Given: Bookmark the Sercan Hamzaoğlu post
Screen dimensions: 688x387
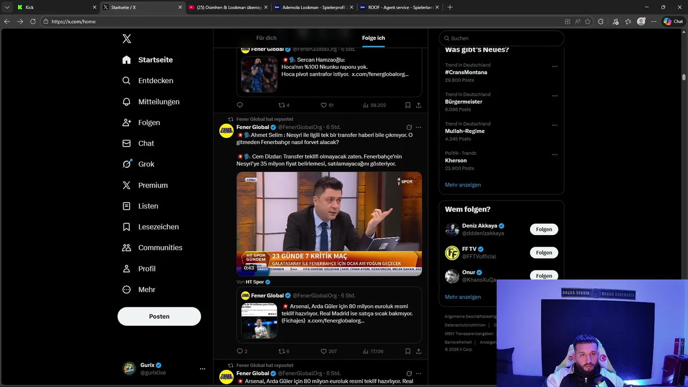Looking at the screenshot, I should [408, 105].
